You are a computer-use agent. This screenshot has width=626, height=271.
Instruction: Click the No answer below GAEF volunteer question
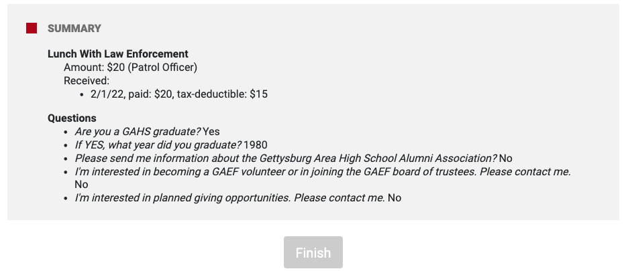tap(81, 184)
